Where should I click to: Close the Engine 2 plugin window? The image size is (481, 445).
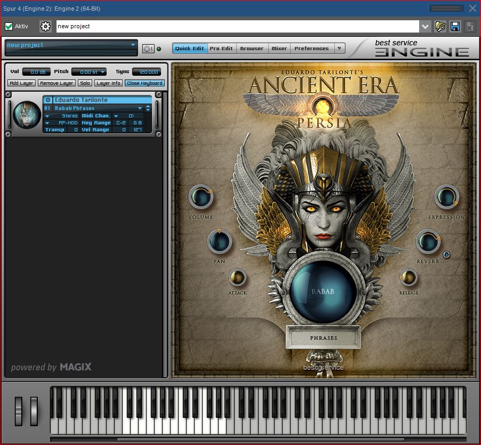(472, 9)
